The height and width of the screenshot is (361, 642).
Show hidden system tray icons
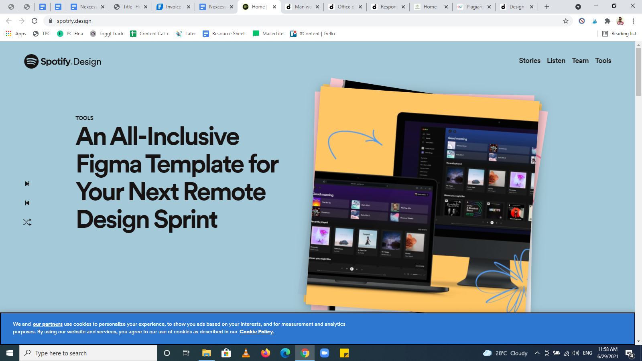[537, 353]
